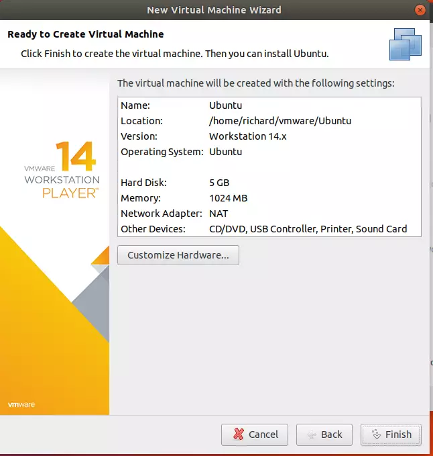This screenshot has width=433, height=456.
Task: Click the sparkle icon on Finish button
Action: [376, 435]
